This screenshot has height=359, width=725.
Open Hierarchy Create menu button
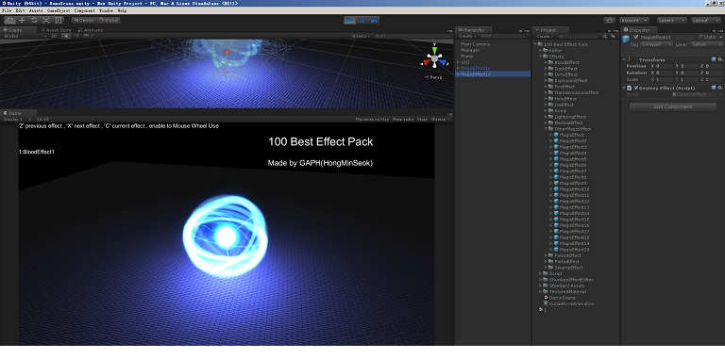[466, 36]
